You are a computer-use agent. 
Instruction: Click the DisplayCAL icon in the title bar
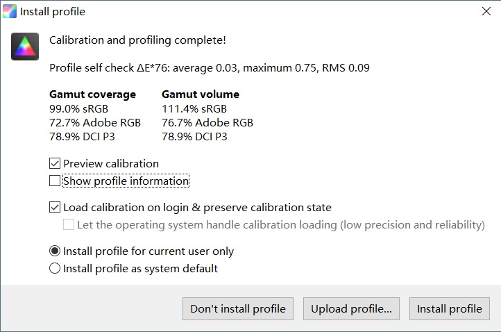point(10,12)
